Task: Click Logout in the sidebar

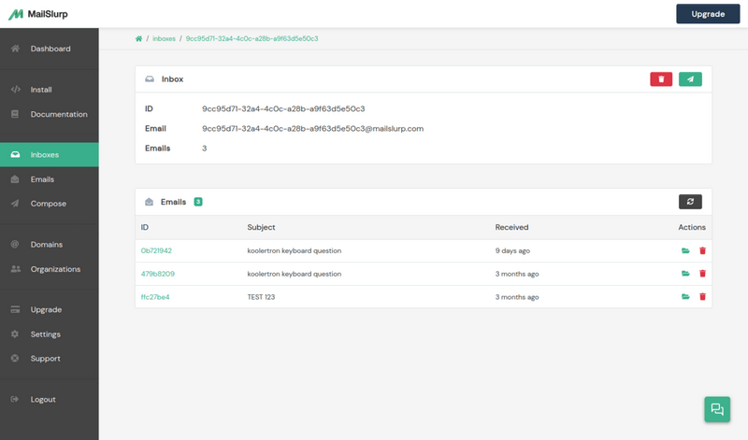Action: [50, 400]
